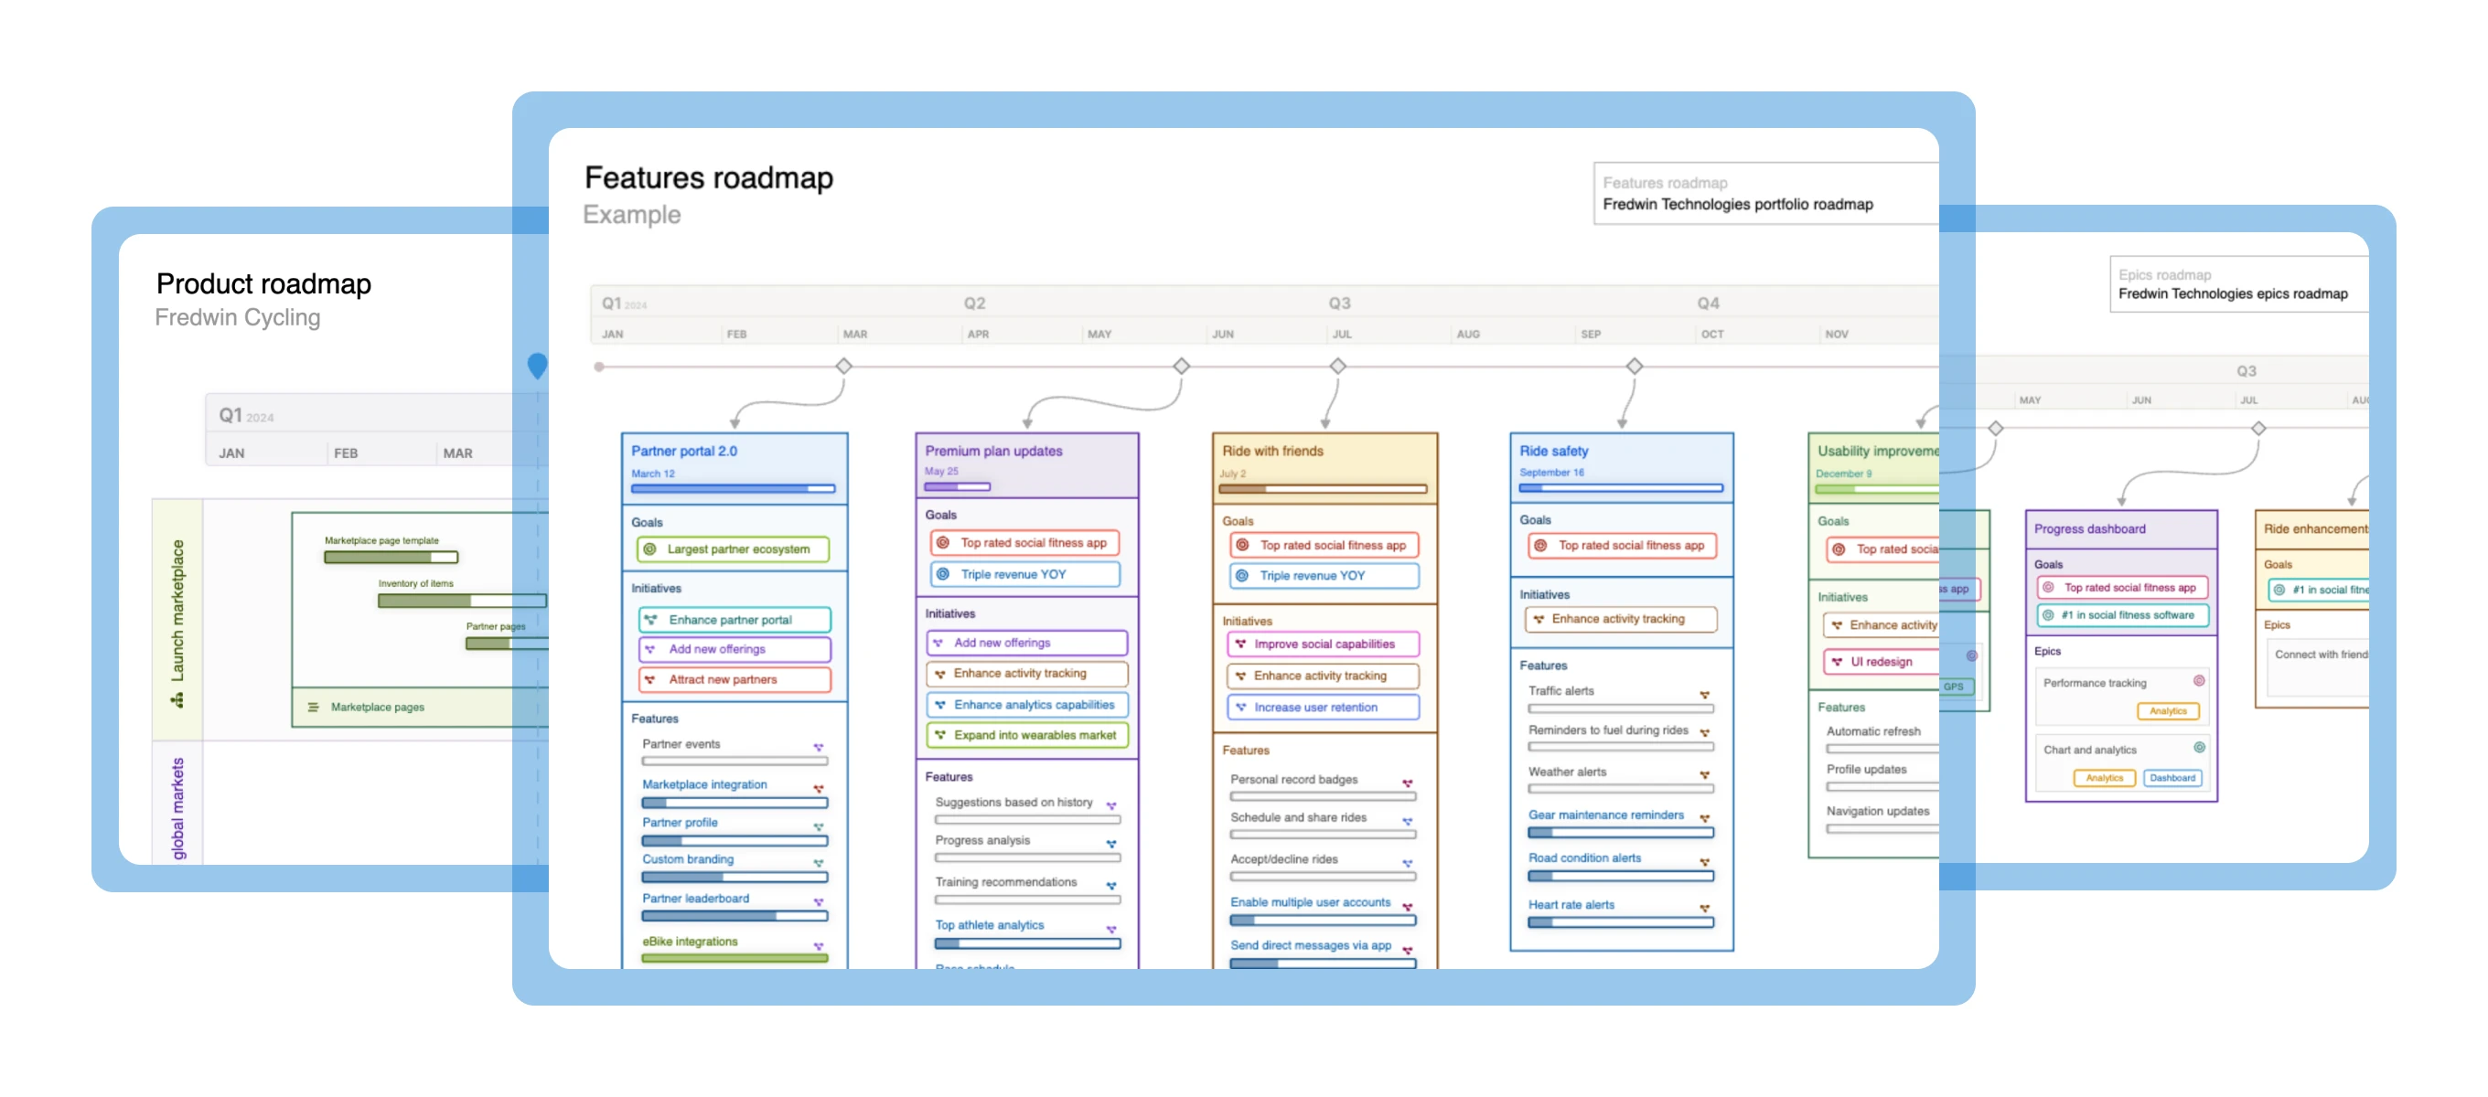Viewport: 2488px width, 1097px height.
Task: Click the Heart rate alerts feature
Action: click(1571, 905)
